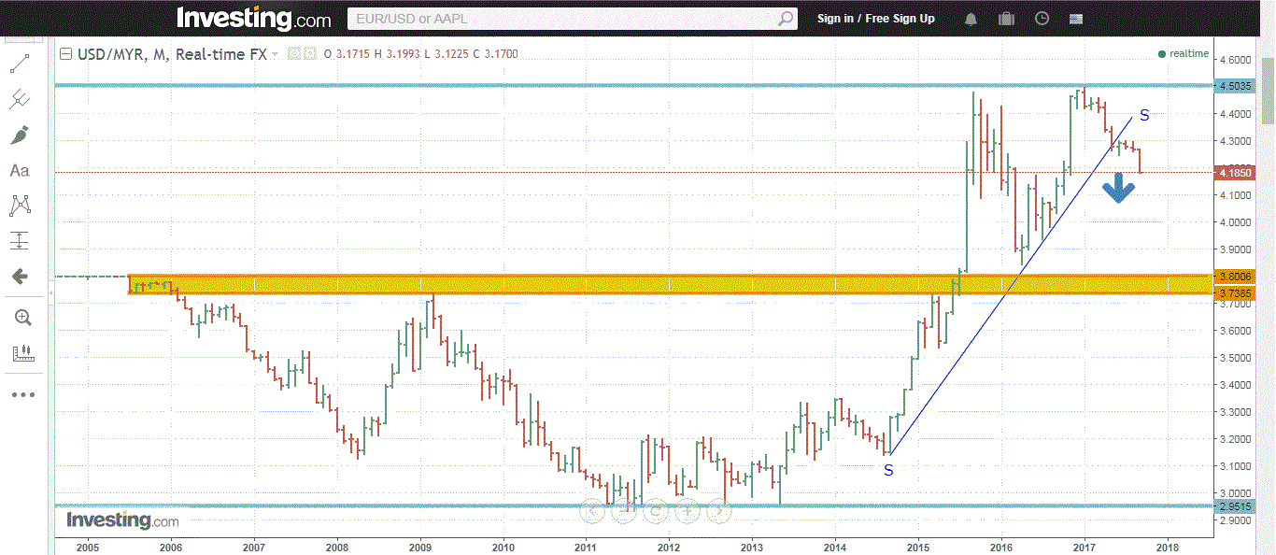Open the US flag edition selector
The width and height of the screenshot is (1276, 555).
[1076, 19]
